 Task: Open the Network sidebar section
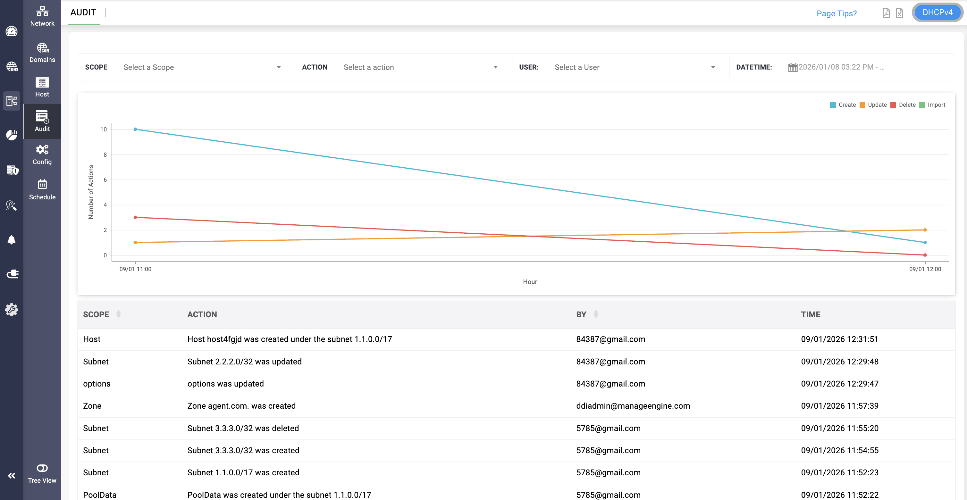pos(42,16)
